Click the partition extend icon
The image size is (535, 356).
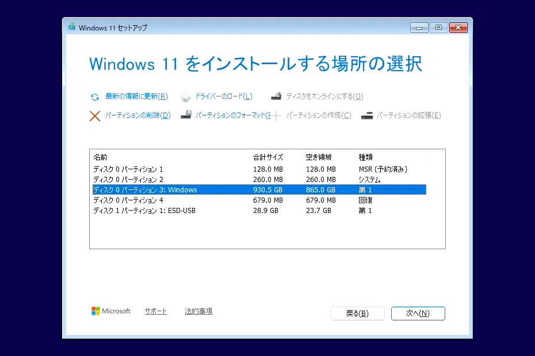pos(366,115)
